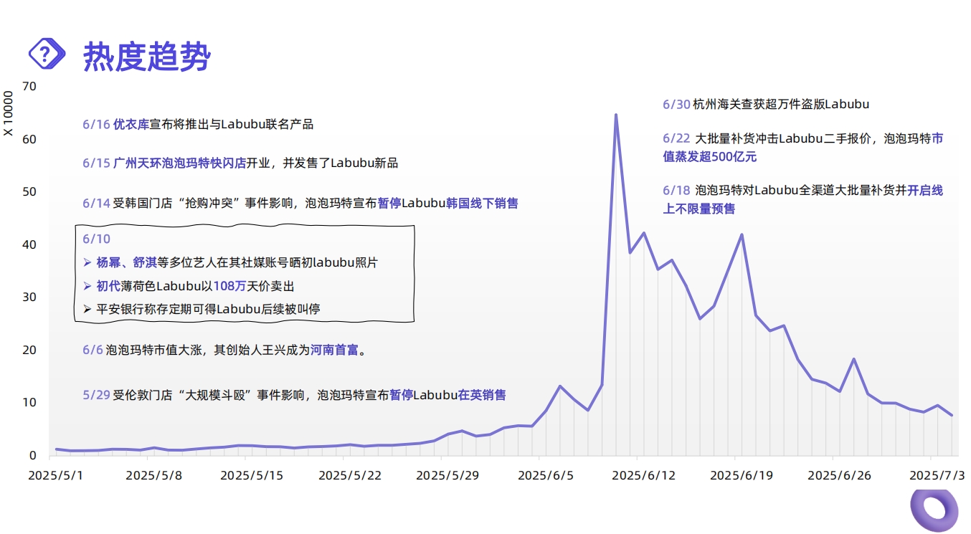
Task: Click the 6/18 开启线上不限量预售 annotation
Action: 803,199
